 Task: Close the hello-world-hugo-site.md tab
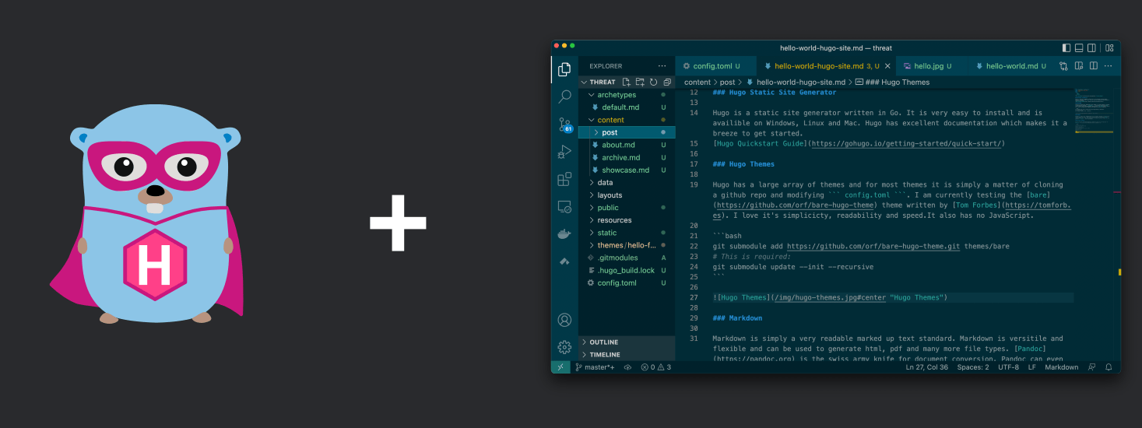pyautogui.click(x=887, y=66)
